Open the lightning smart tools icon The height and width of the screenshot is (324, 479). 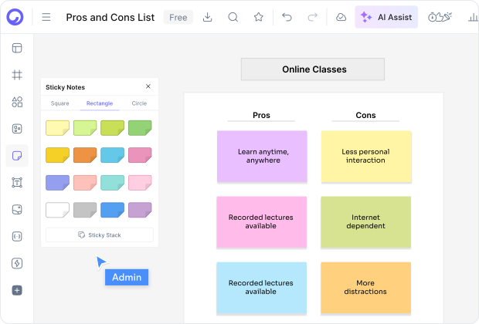(17, 263)
